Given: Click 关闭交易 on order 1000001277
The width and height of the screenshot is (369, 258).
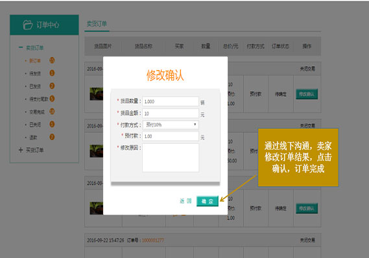Looking at the screenshot, I should [x=307, y=240].
